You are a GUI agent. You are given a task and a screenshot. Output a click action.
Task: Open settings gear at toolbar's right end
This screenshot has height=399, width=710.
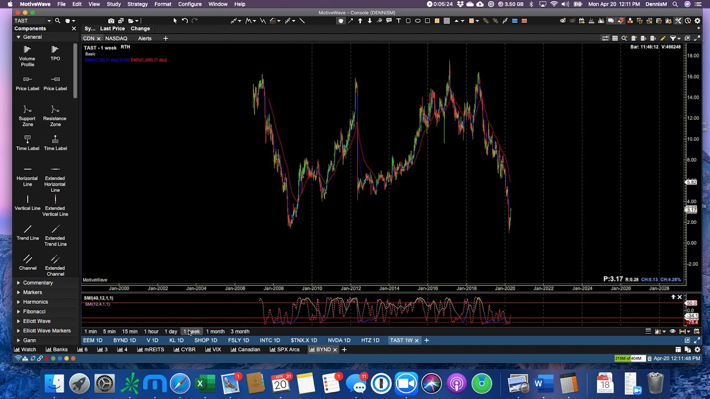click(x=697, y=21)
